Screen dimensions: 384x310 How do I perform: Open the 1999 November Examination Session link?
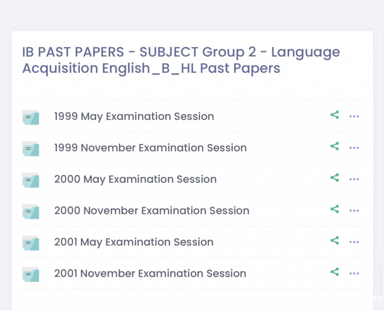click(x=150, y=148)
